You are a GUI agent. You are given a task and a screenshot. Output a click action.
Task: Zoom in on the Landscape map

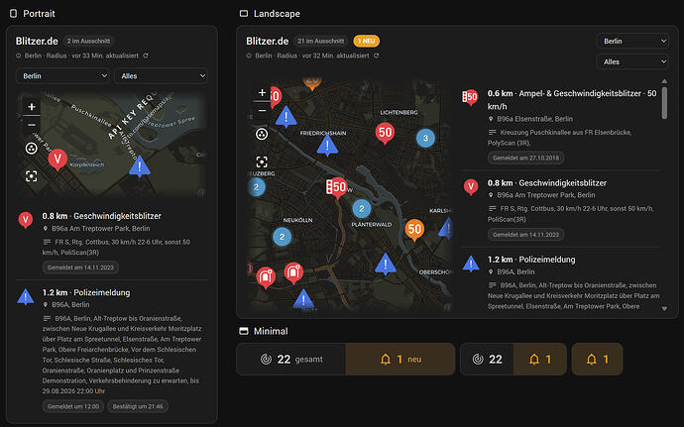pos(262,92)
